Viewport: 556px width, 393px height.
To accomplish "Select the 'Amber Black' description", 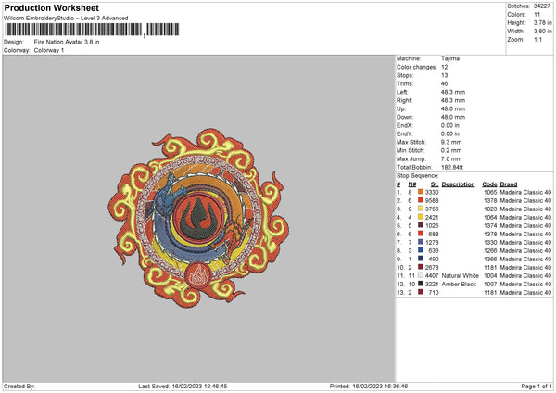I will pyautogui.click(x=459, y=285).
